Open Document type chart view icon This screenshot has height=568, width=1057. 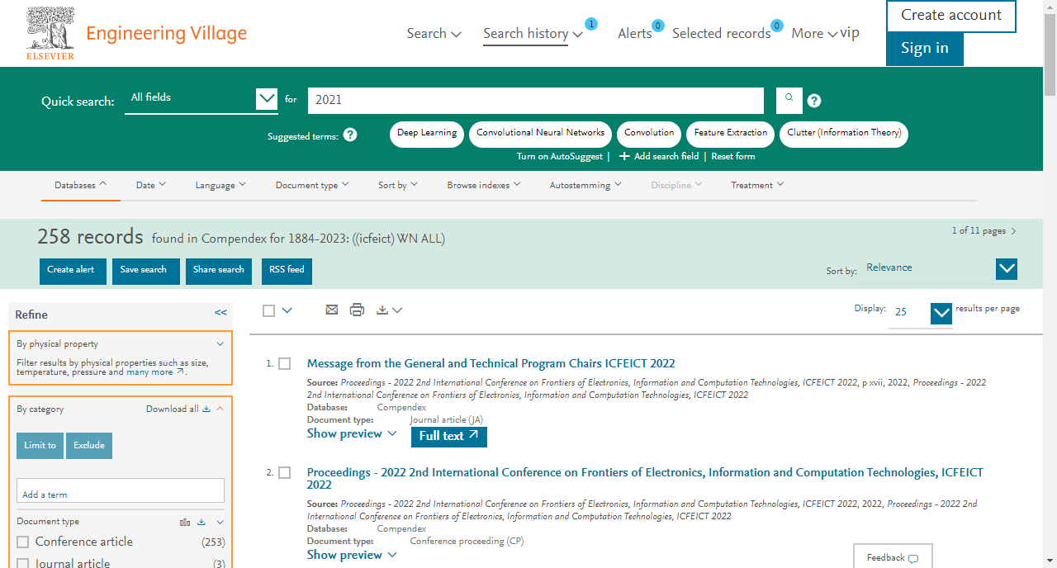tap(185, 522)
